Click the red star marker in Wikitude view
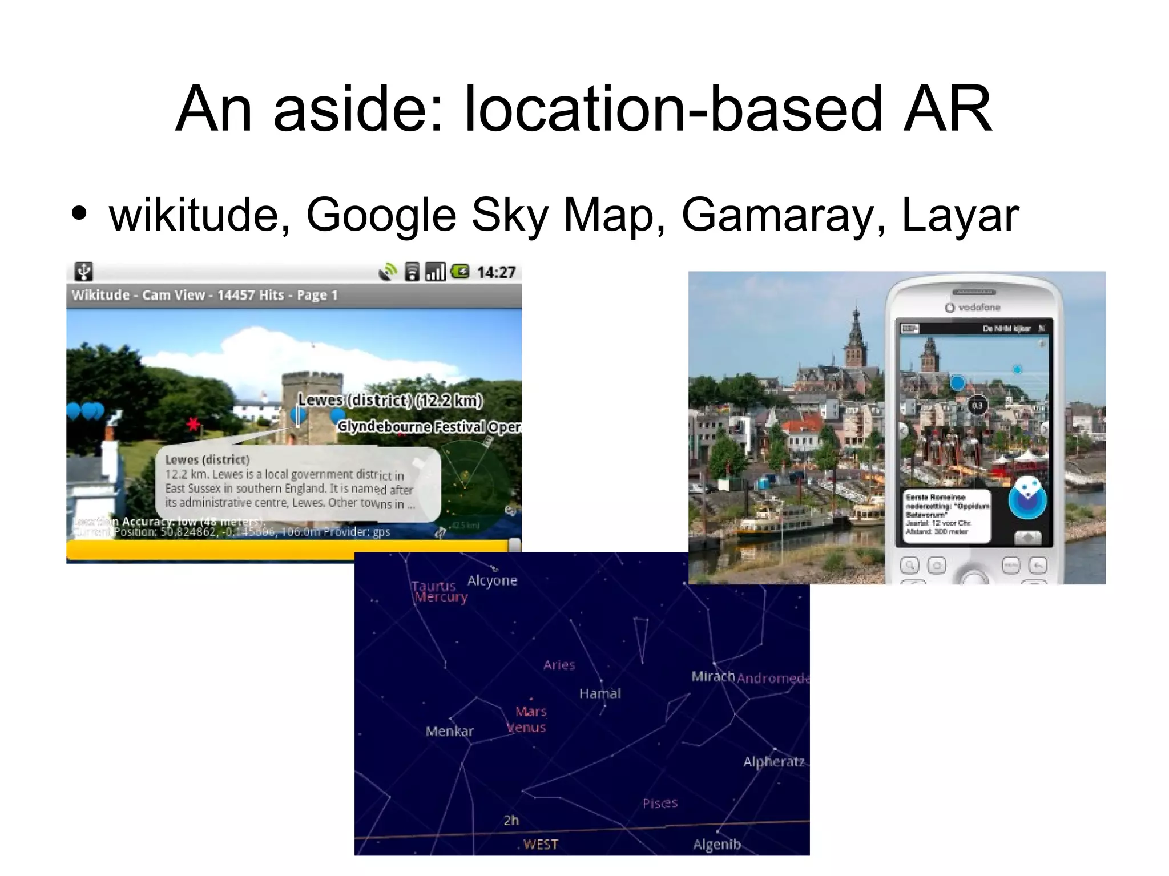 [193, 425]
